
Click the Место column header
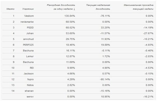pyautogui.click(x=10, y=9)
